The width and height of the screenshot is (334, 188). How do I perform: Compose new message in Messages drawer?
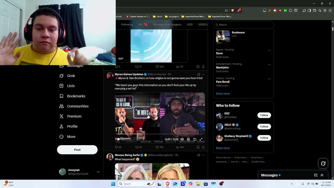pos(316,175)
